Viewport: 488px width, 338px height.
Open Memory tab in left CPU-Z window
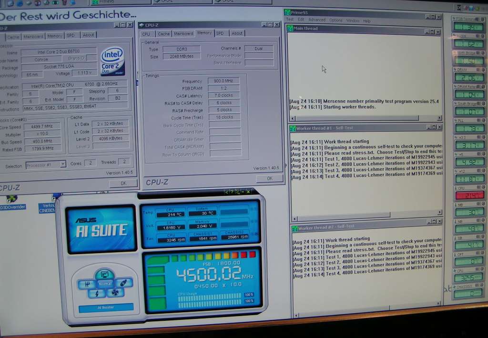pos(54,36)
